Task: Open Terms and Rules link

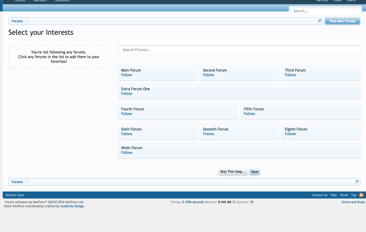Action: click(353, 202)
